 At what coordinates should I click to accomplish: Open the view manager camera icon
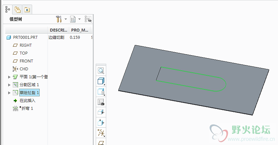coord(101,102)
